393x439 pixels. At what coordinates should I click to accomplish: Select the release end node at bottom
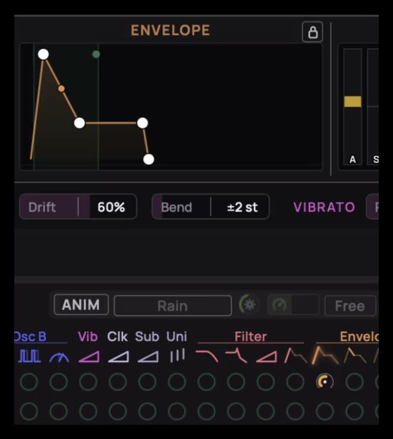tap(149, 159)
